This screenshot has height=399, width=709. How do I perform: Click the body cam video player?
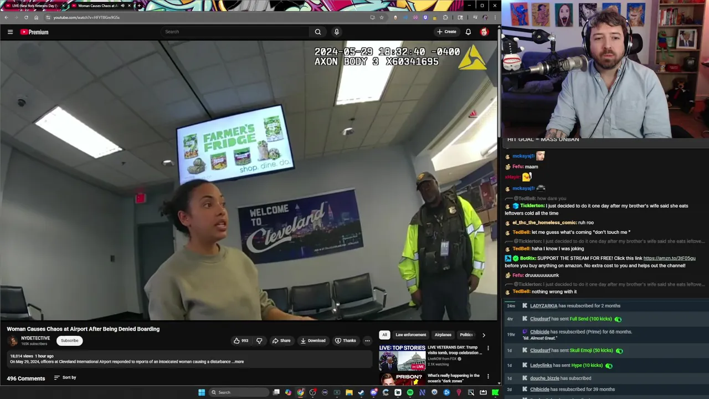click(249, 180)
